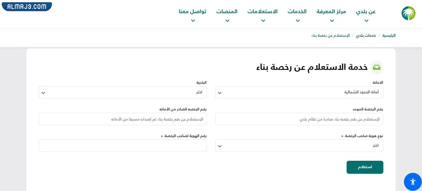422x191 pixels.
Task: Click the رقم الهوية لصاحب الرخصة field
Action: (123, 146)
